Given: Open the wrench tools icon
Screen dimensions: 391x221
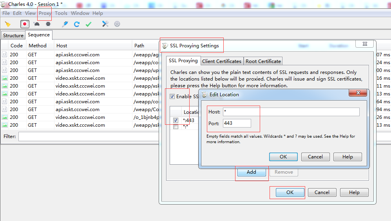Looking at the screenshot, I should pos(105,24).
